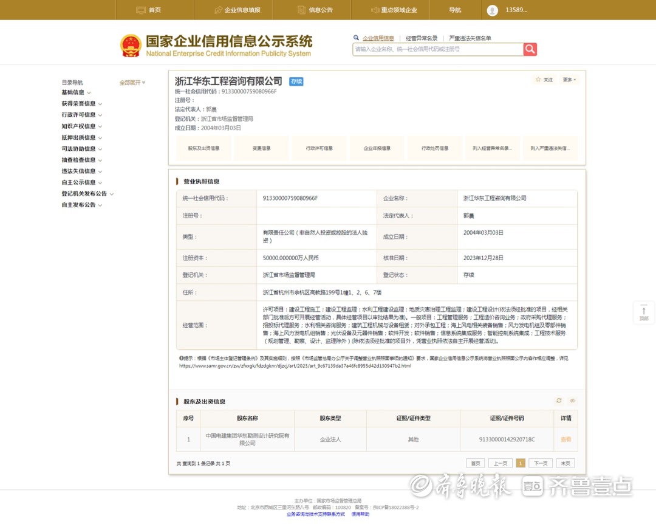This screenshot has width=656, height=524.
Task: Open 重点领域企业 in top navigation
Action: click(x=394, y=10)
